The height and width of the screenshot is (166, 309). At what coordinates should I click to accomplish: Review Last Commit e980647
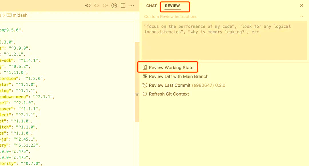pos(169,85)
